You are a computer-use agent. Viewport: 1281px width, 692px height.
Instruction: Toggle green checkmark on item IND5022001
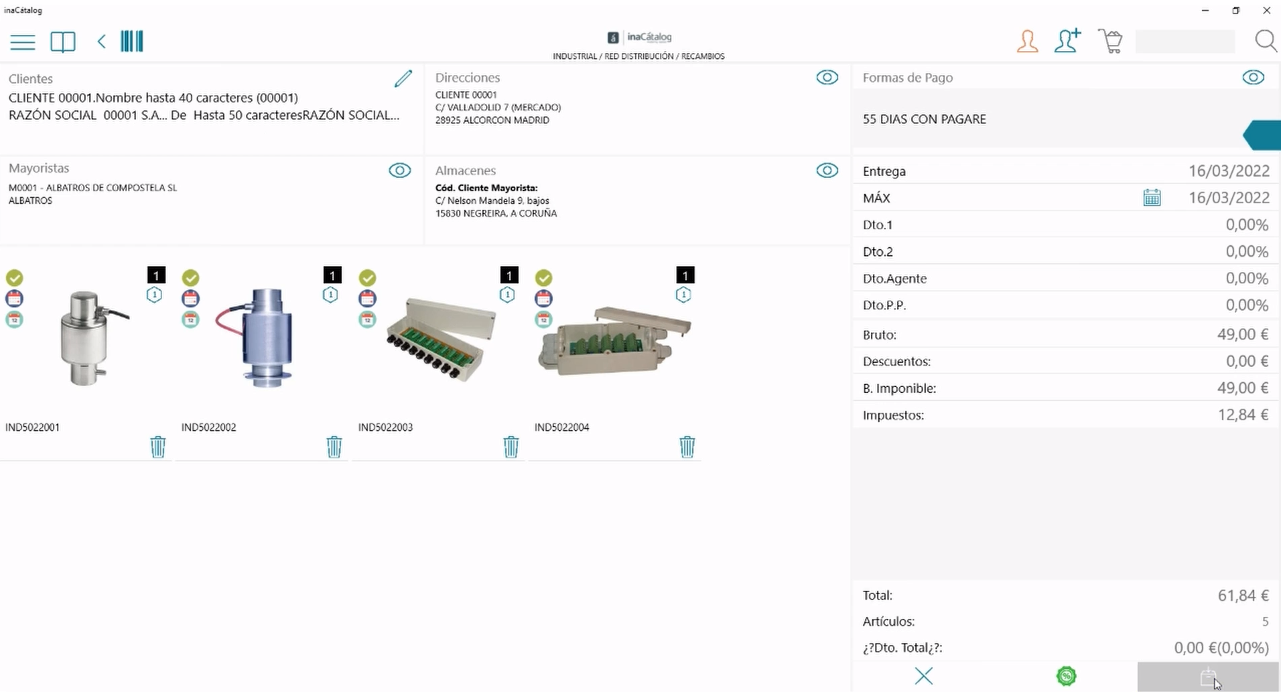[x=15, y=277]
